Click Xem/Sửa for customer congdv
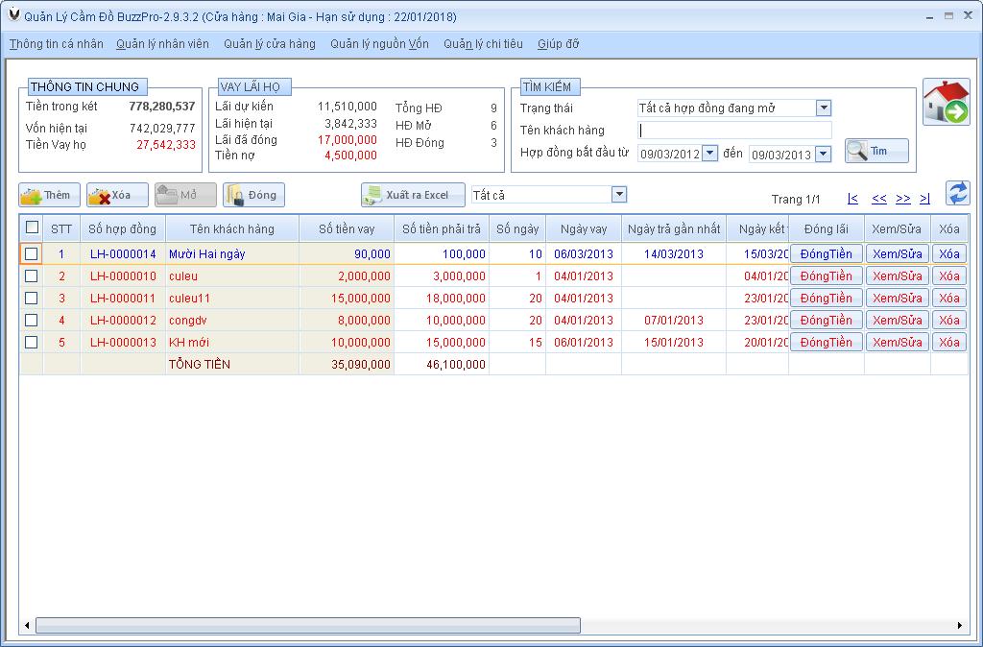The height and width of the screenshot is (647, 983). pyautogui.click(x=898, y=320)
